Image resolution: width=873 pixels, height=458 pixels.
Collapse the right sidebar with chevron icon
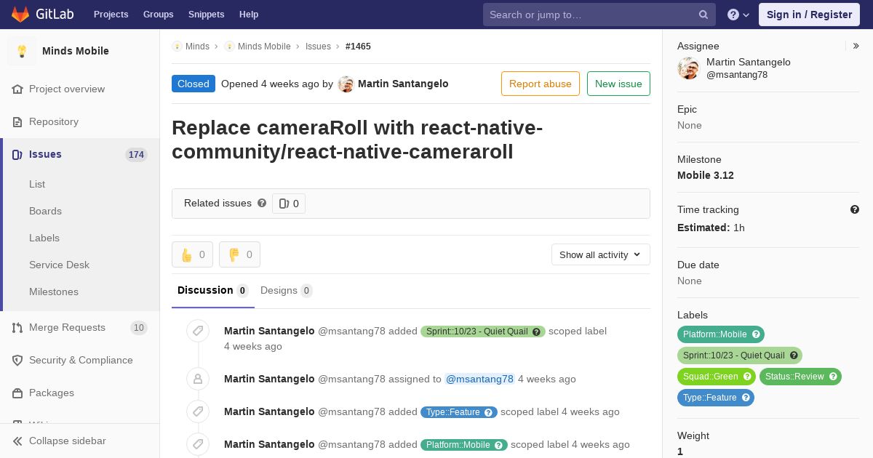pos(856,46)
